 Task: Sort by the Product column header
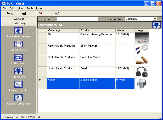[98, 30]
